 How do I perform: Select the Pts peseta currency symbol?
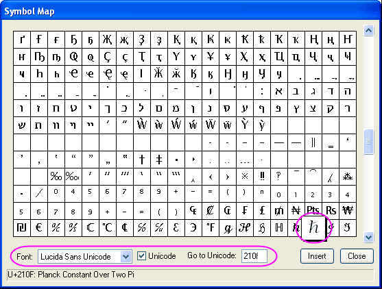[313, 211]
